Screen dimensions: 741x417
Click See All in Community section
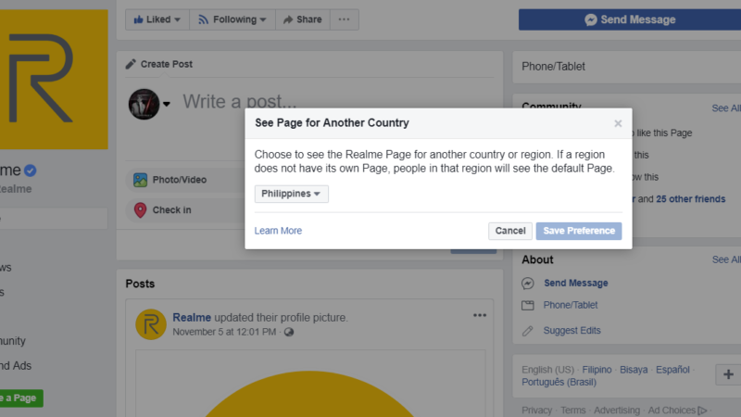point(726,108)
